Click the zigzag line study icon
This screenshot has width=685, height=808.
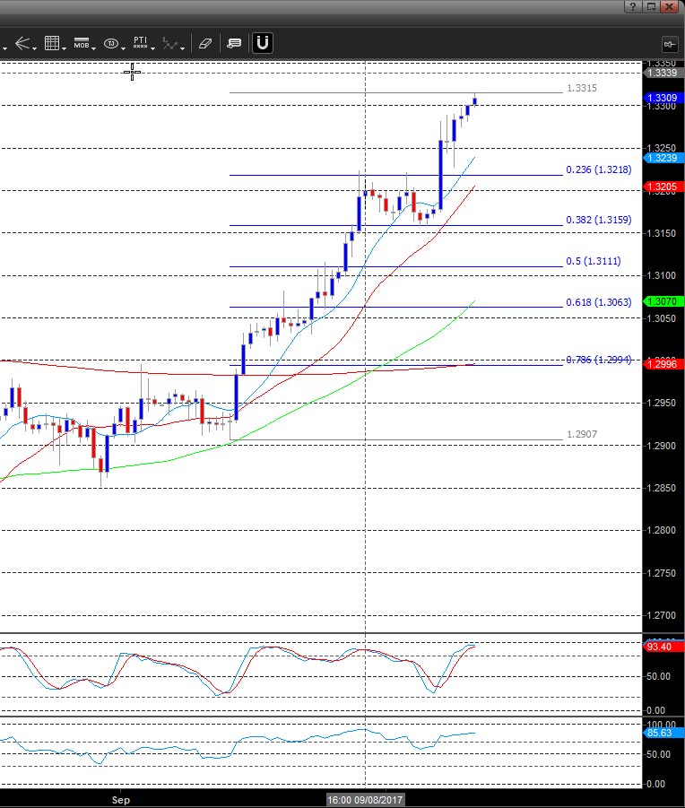(171, 43)
